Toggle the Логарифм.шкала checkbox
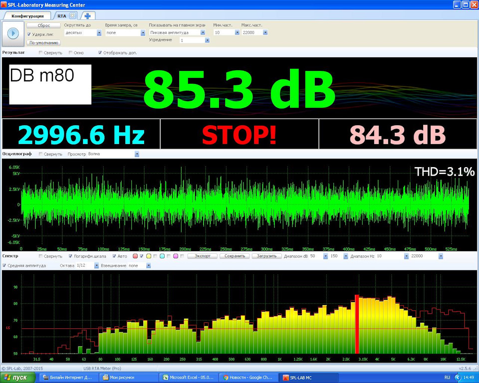The height and width of the screenshot is (383, 479). [70, 256]
